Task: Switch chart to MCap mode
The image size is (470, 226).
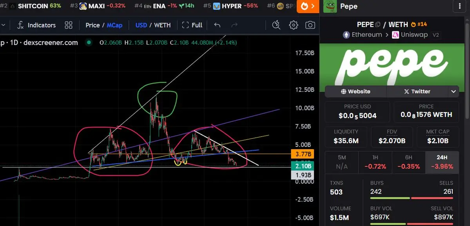Action: [x=114, y=25]
